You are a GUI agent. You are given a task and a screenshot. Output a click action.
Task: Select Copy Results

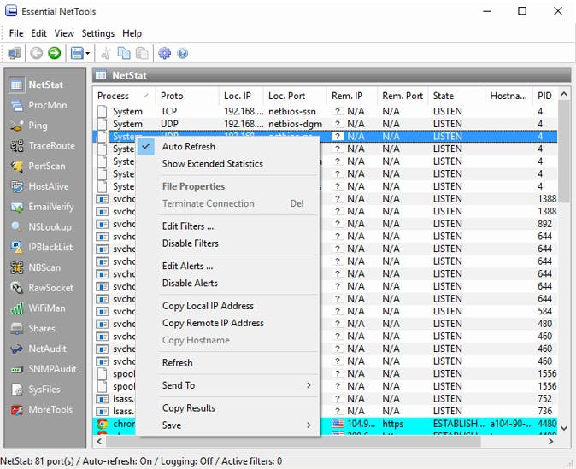(228, 408)
